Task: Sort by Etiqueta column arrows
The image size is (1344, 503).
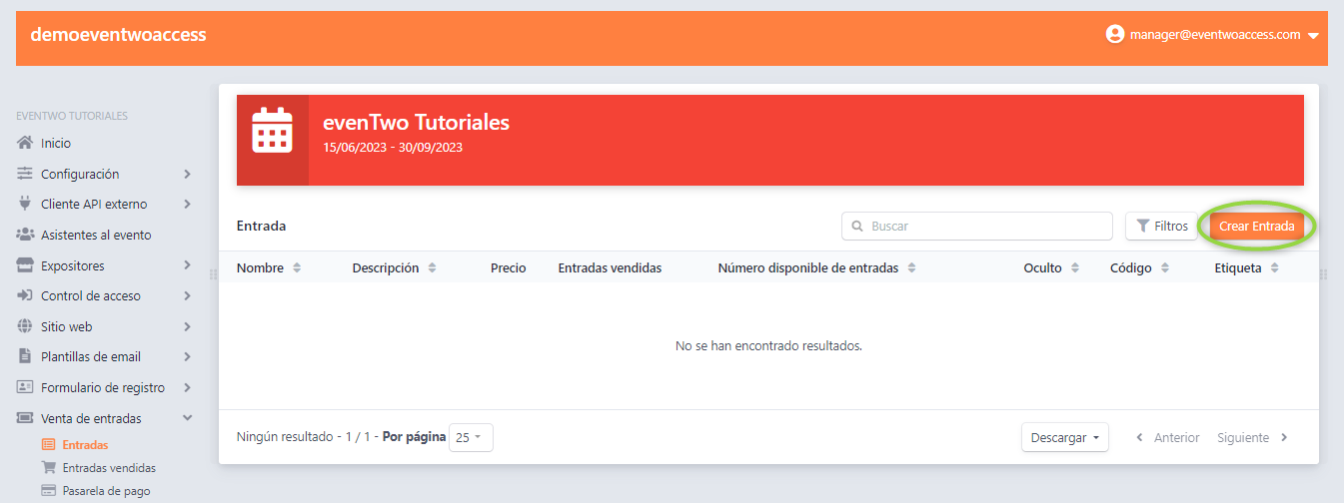Action: point(1275,268)
